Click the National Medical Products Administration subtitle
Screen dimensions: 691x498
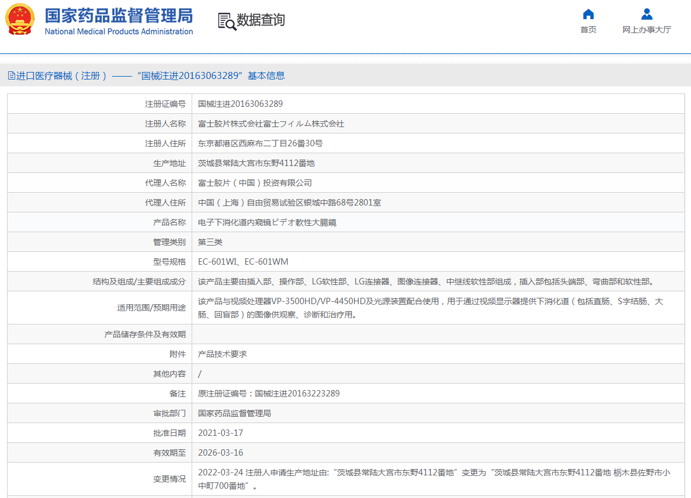point(118,31)
